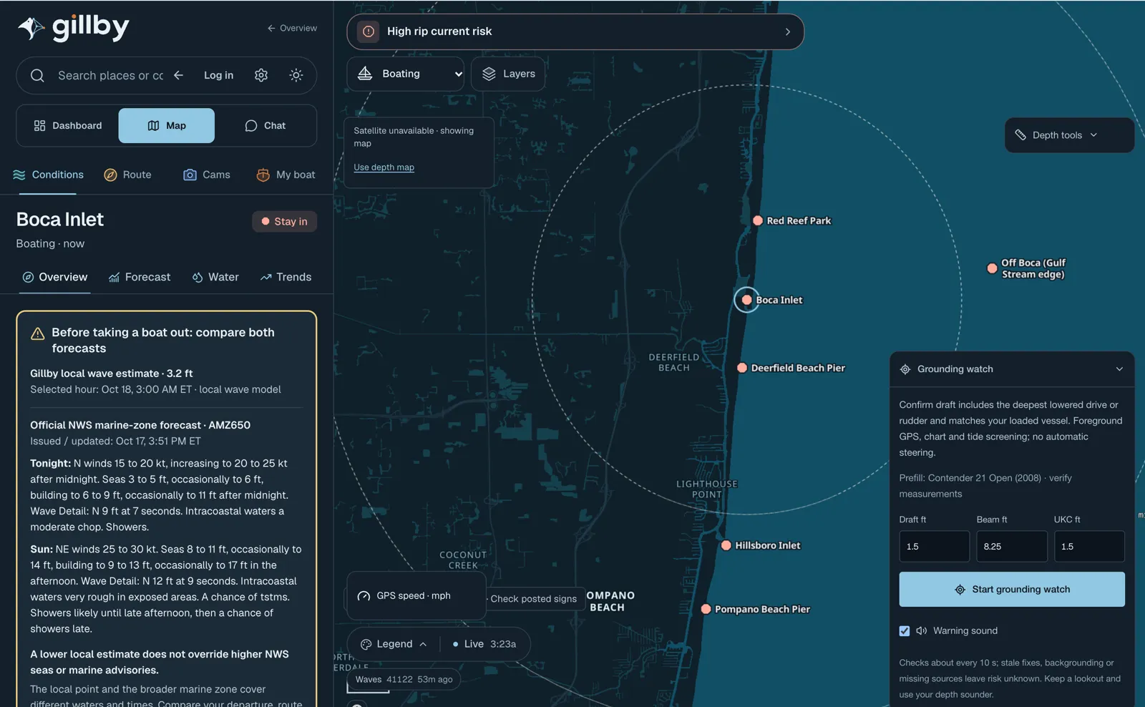Click the Draft ft input field
1145x707 pixels.
point(935,546)
